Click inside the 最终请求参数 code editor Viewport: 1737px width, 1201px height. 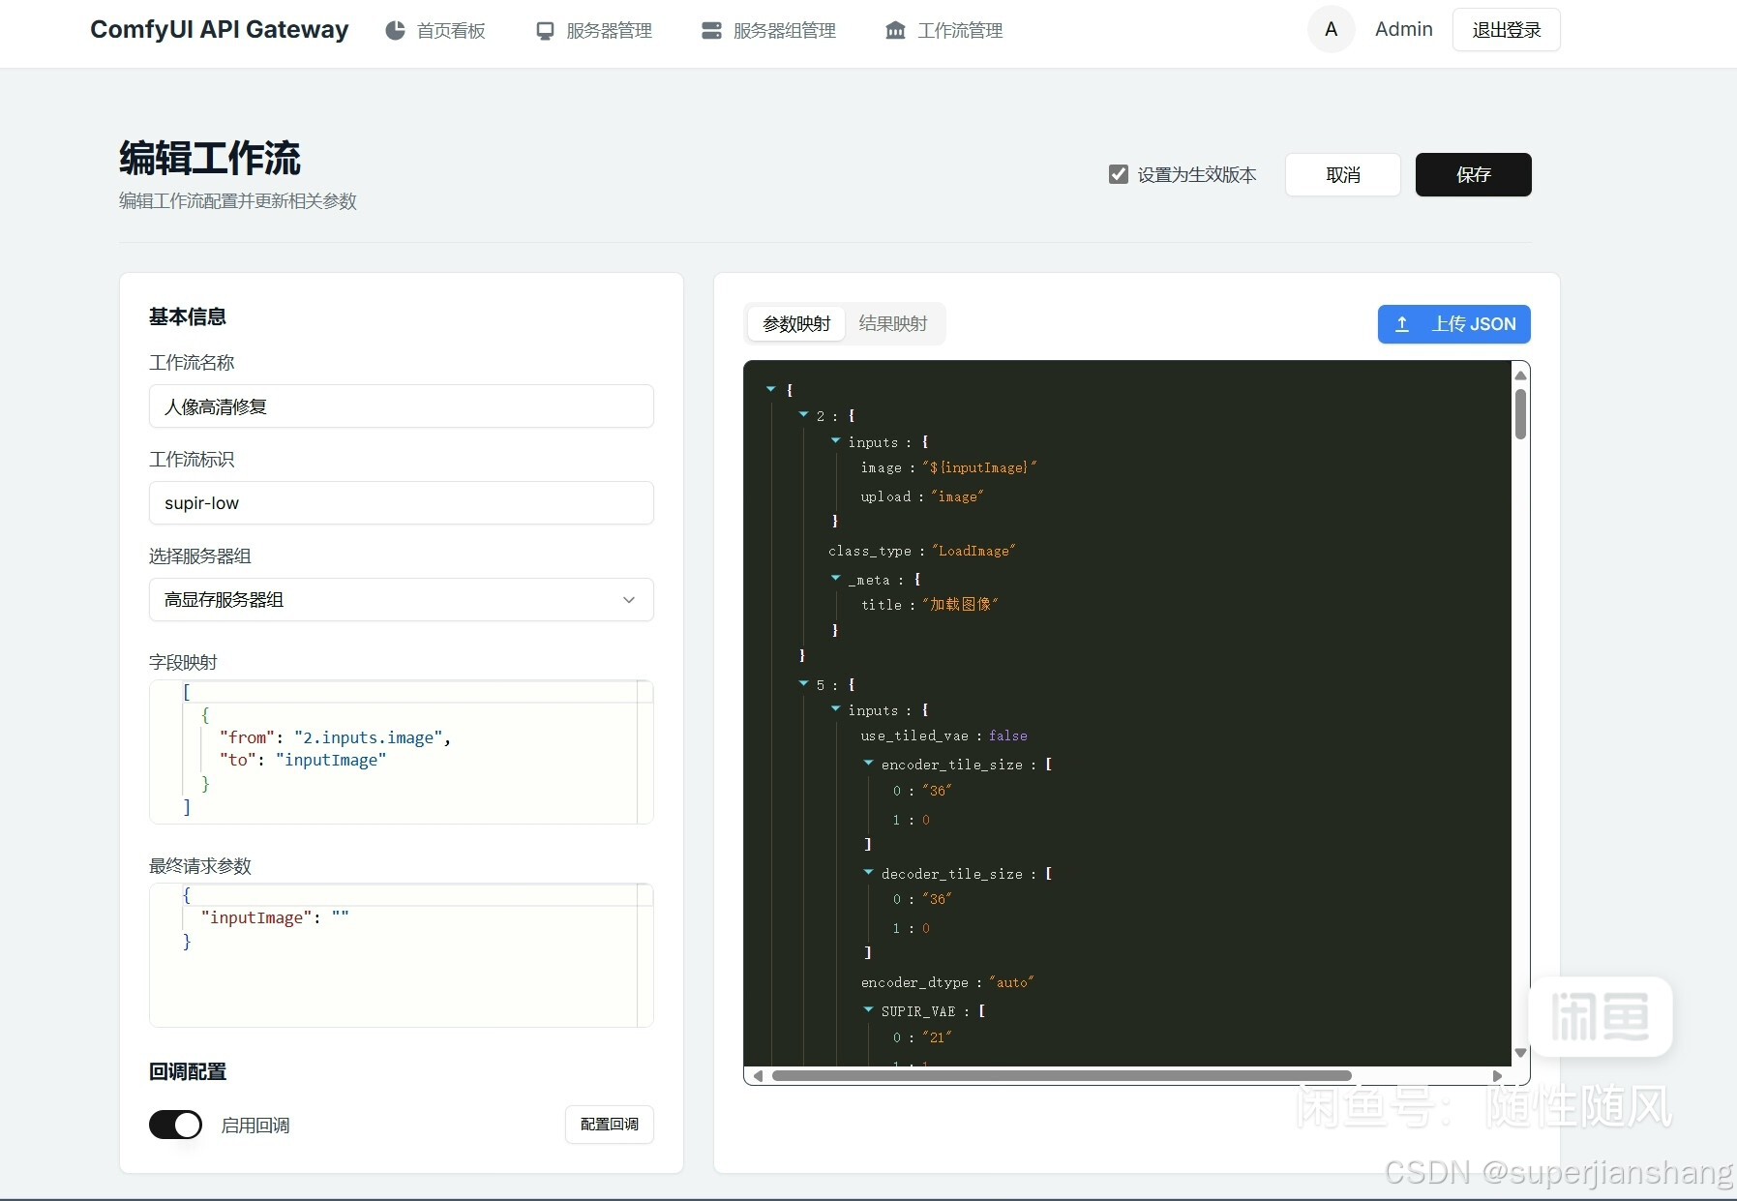point(402,955)
